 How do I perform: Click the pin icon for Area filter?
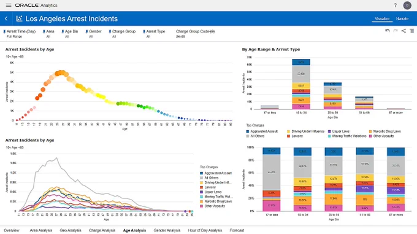(44, 31)
